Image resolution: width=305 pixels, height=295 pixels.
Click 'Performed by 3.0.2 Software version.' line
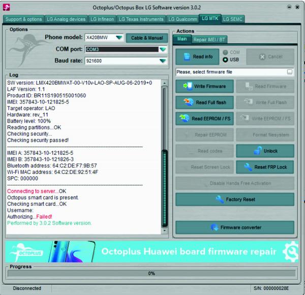point(49,223)
